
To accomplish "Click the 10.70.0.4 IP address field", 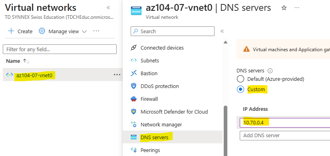I will [x=285, y=123].
